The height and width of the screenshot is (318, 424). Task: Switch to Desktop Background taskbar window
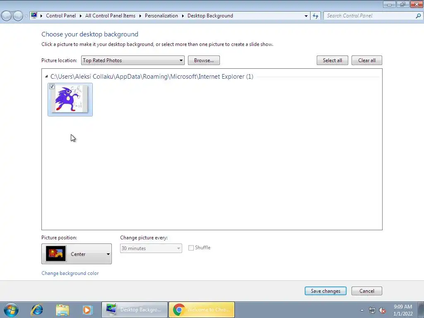135,310
